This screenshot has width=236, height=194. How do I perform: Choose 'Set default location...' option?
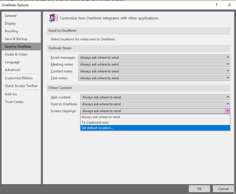tap(155, 128)
